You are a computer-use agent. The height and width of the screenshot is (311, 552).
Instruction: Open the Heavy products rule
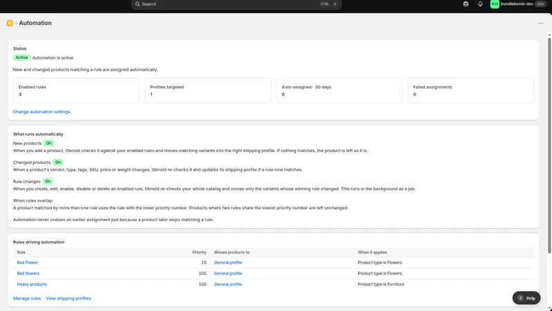[x=32, y=284]
